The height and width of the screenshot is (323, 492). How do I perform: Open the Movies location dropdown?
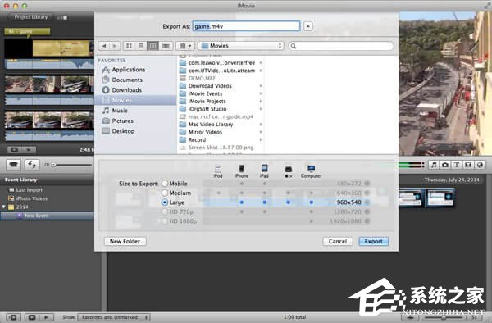(x=241, y=46)
